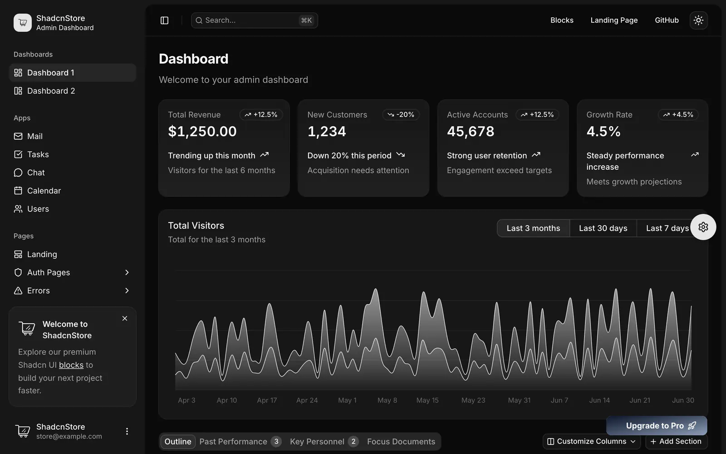This screenshot has height=454, width=726.
Task: Expand the Errors submenu
Action: pyautogui.click(x=73, y=291)
